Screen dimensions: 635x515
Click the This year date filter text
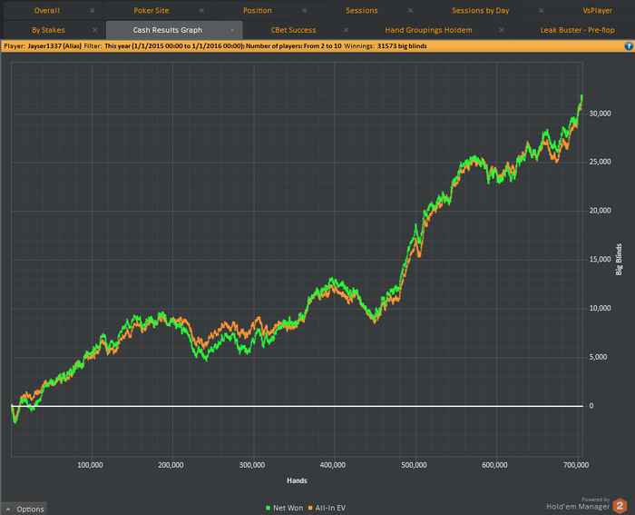174,45
